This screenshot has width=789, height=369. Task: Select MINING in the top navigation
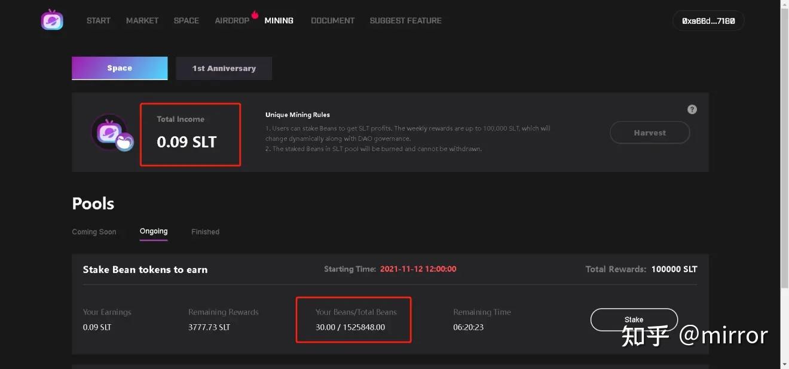279,20
